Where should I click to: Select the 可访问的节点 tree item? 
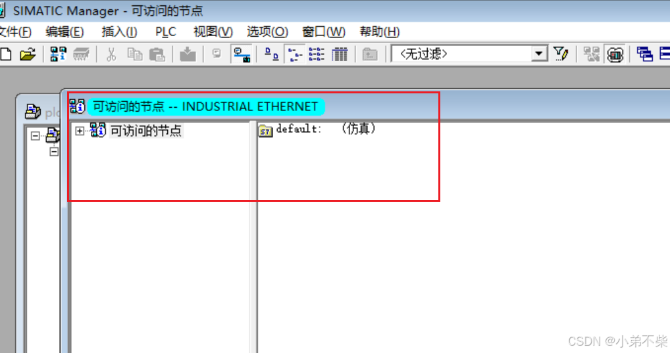146,131
